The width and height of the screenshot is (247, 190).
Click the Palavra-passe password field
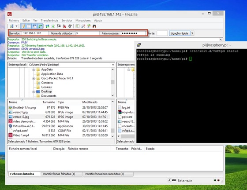(x=133, y=33)
